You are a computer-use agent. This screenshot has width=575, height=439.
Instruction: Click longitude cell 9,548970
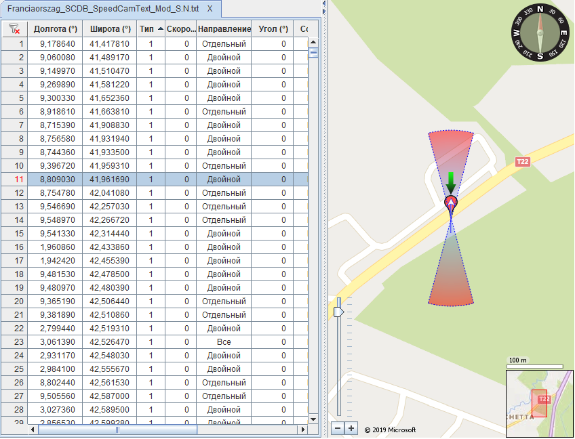coord(55,220)
